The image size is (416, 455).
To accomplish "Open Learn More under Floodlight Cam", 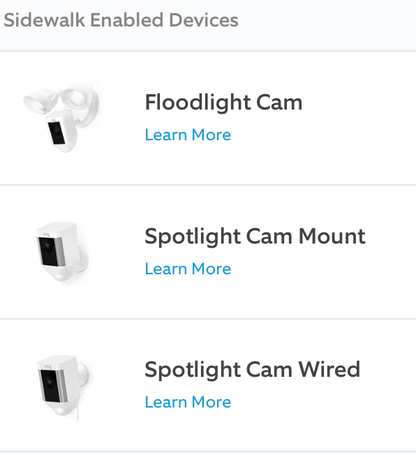I will [x=188, y=135].
